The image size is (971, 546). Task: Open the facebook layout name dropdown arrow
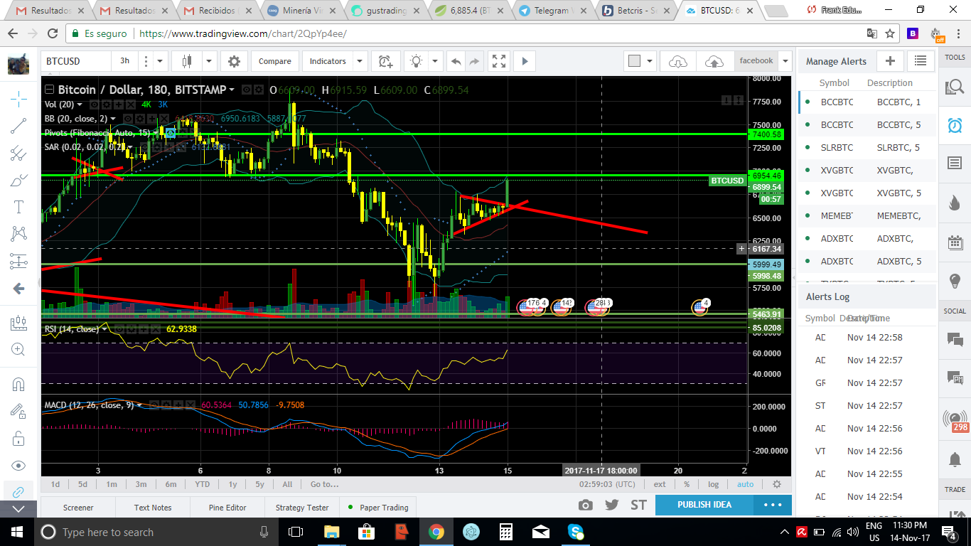click(x=785, y=61)
